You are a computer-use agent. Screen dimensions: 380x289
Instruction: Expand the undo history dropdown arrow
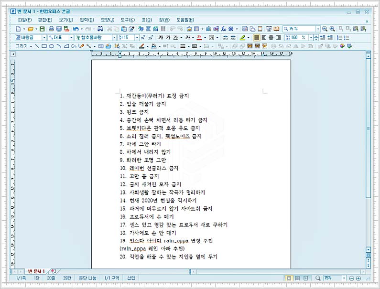click(x=81, y=29)
